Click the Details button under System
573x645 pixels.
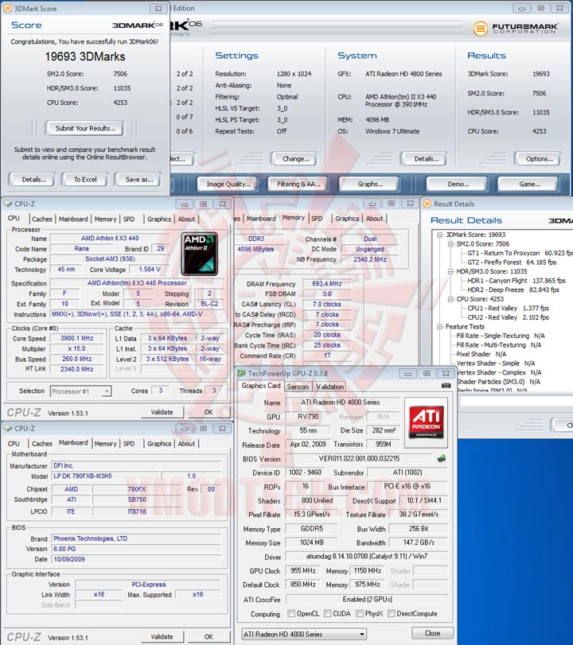point(426,159)
